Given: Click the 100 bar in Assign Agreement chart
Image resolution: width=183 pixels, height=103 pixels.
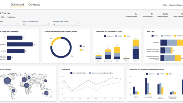Looking at the screenshot, I should click(x=20, y=44).
